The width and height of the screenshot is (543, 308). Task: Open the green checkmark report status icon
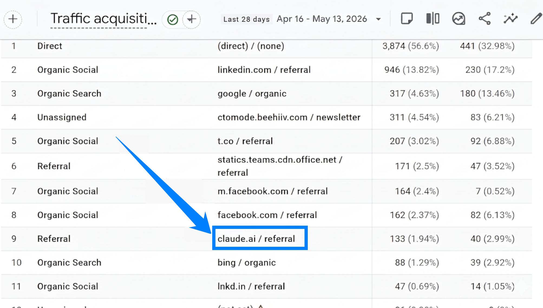(172, 20)
